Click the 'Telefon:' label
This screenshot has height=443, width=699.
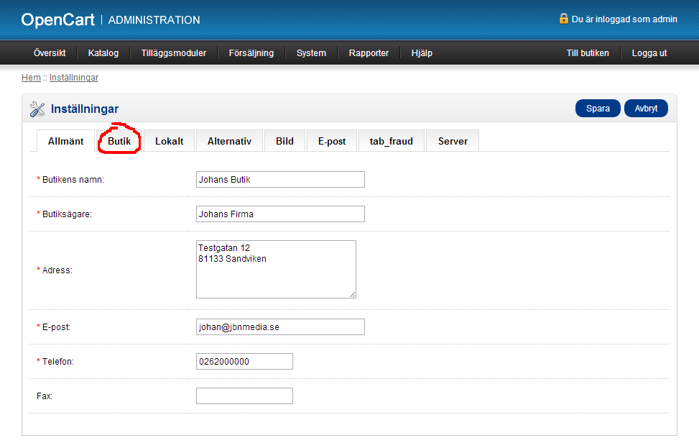58,361
